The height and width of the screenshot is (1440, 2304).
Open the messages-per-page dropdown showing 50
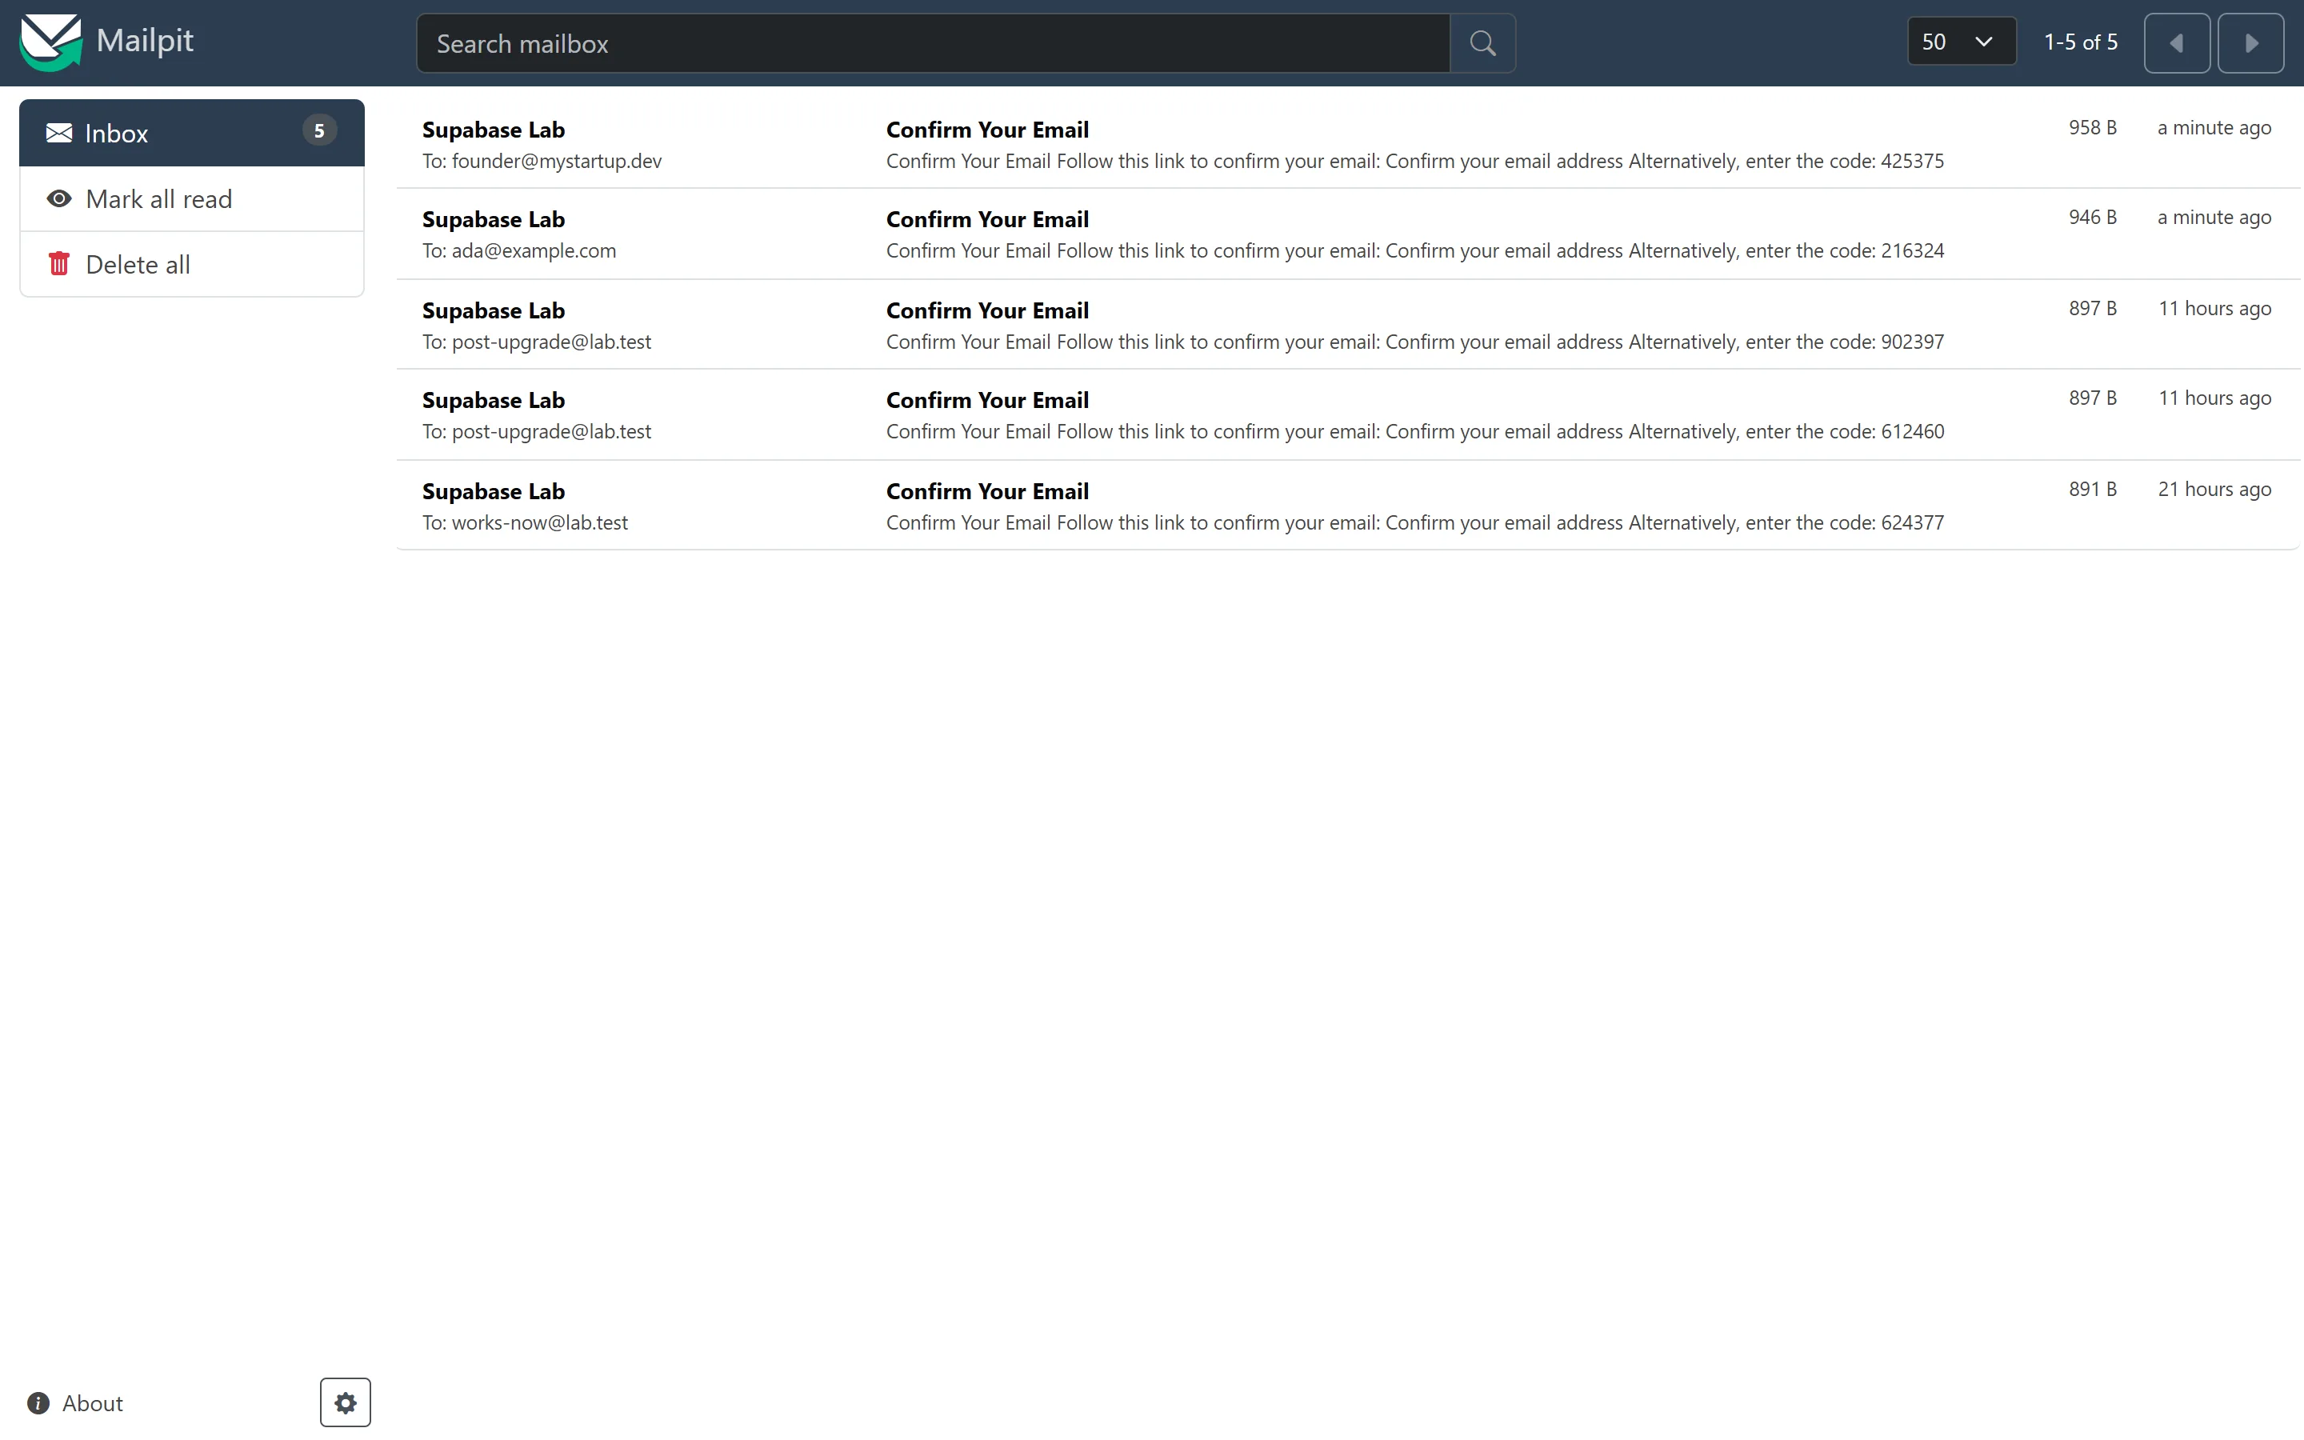point(1962,42)
